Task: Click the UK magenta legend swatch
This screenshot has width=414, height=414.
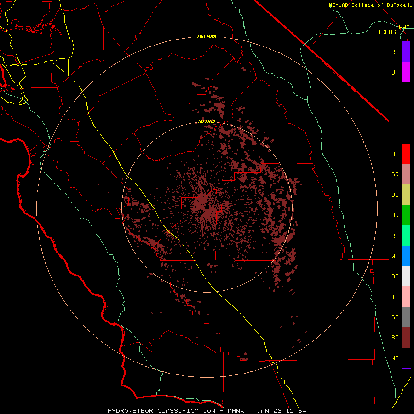Action: pyautogui.click(x=406, y=72)
